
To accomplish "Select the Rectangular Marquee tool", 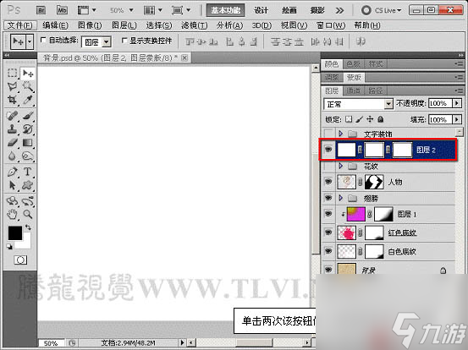I will click(x=12, y=73).
